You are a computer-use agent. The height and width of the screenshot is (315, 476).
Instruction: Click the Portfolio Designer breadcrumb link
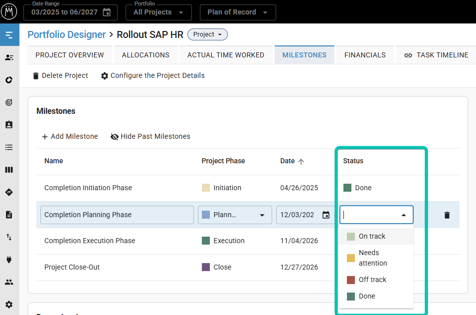pos(66,34)
